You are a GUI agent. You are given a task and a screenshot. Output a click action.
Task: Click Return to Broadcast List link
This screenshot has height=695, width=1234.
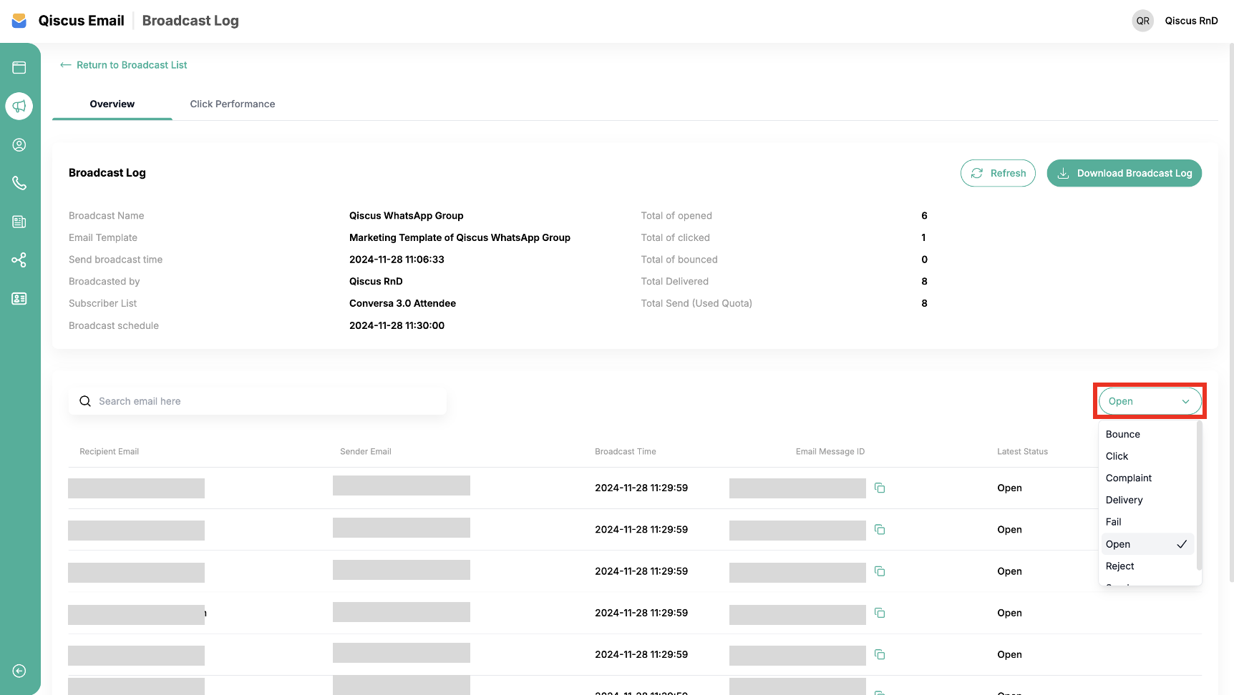[123, 65]
